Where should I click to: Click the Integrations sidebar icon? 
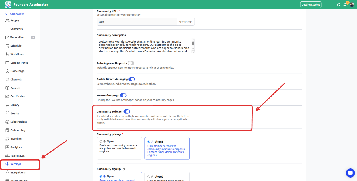pos(7,172)
